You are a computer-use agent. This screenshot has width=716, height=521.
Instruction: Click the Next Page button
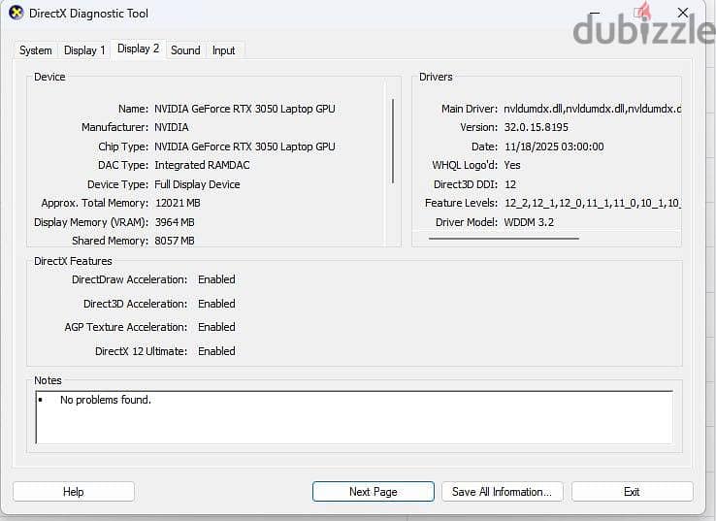374,492
